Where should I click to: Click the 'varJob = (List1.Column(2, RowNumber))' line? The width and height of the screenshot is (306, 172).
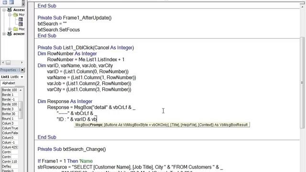(x=89, y=84)
